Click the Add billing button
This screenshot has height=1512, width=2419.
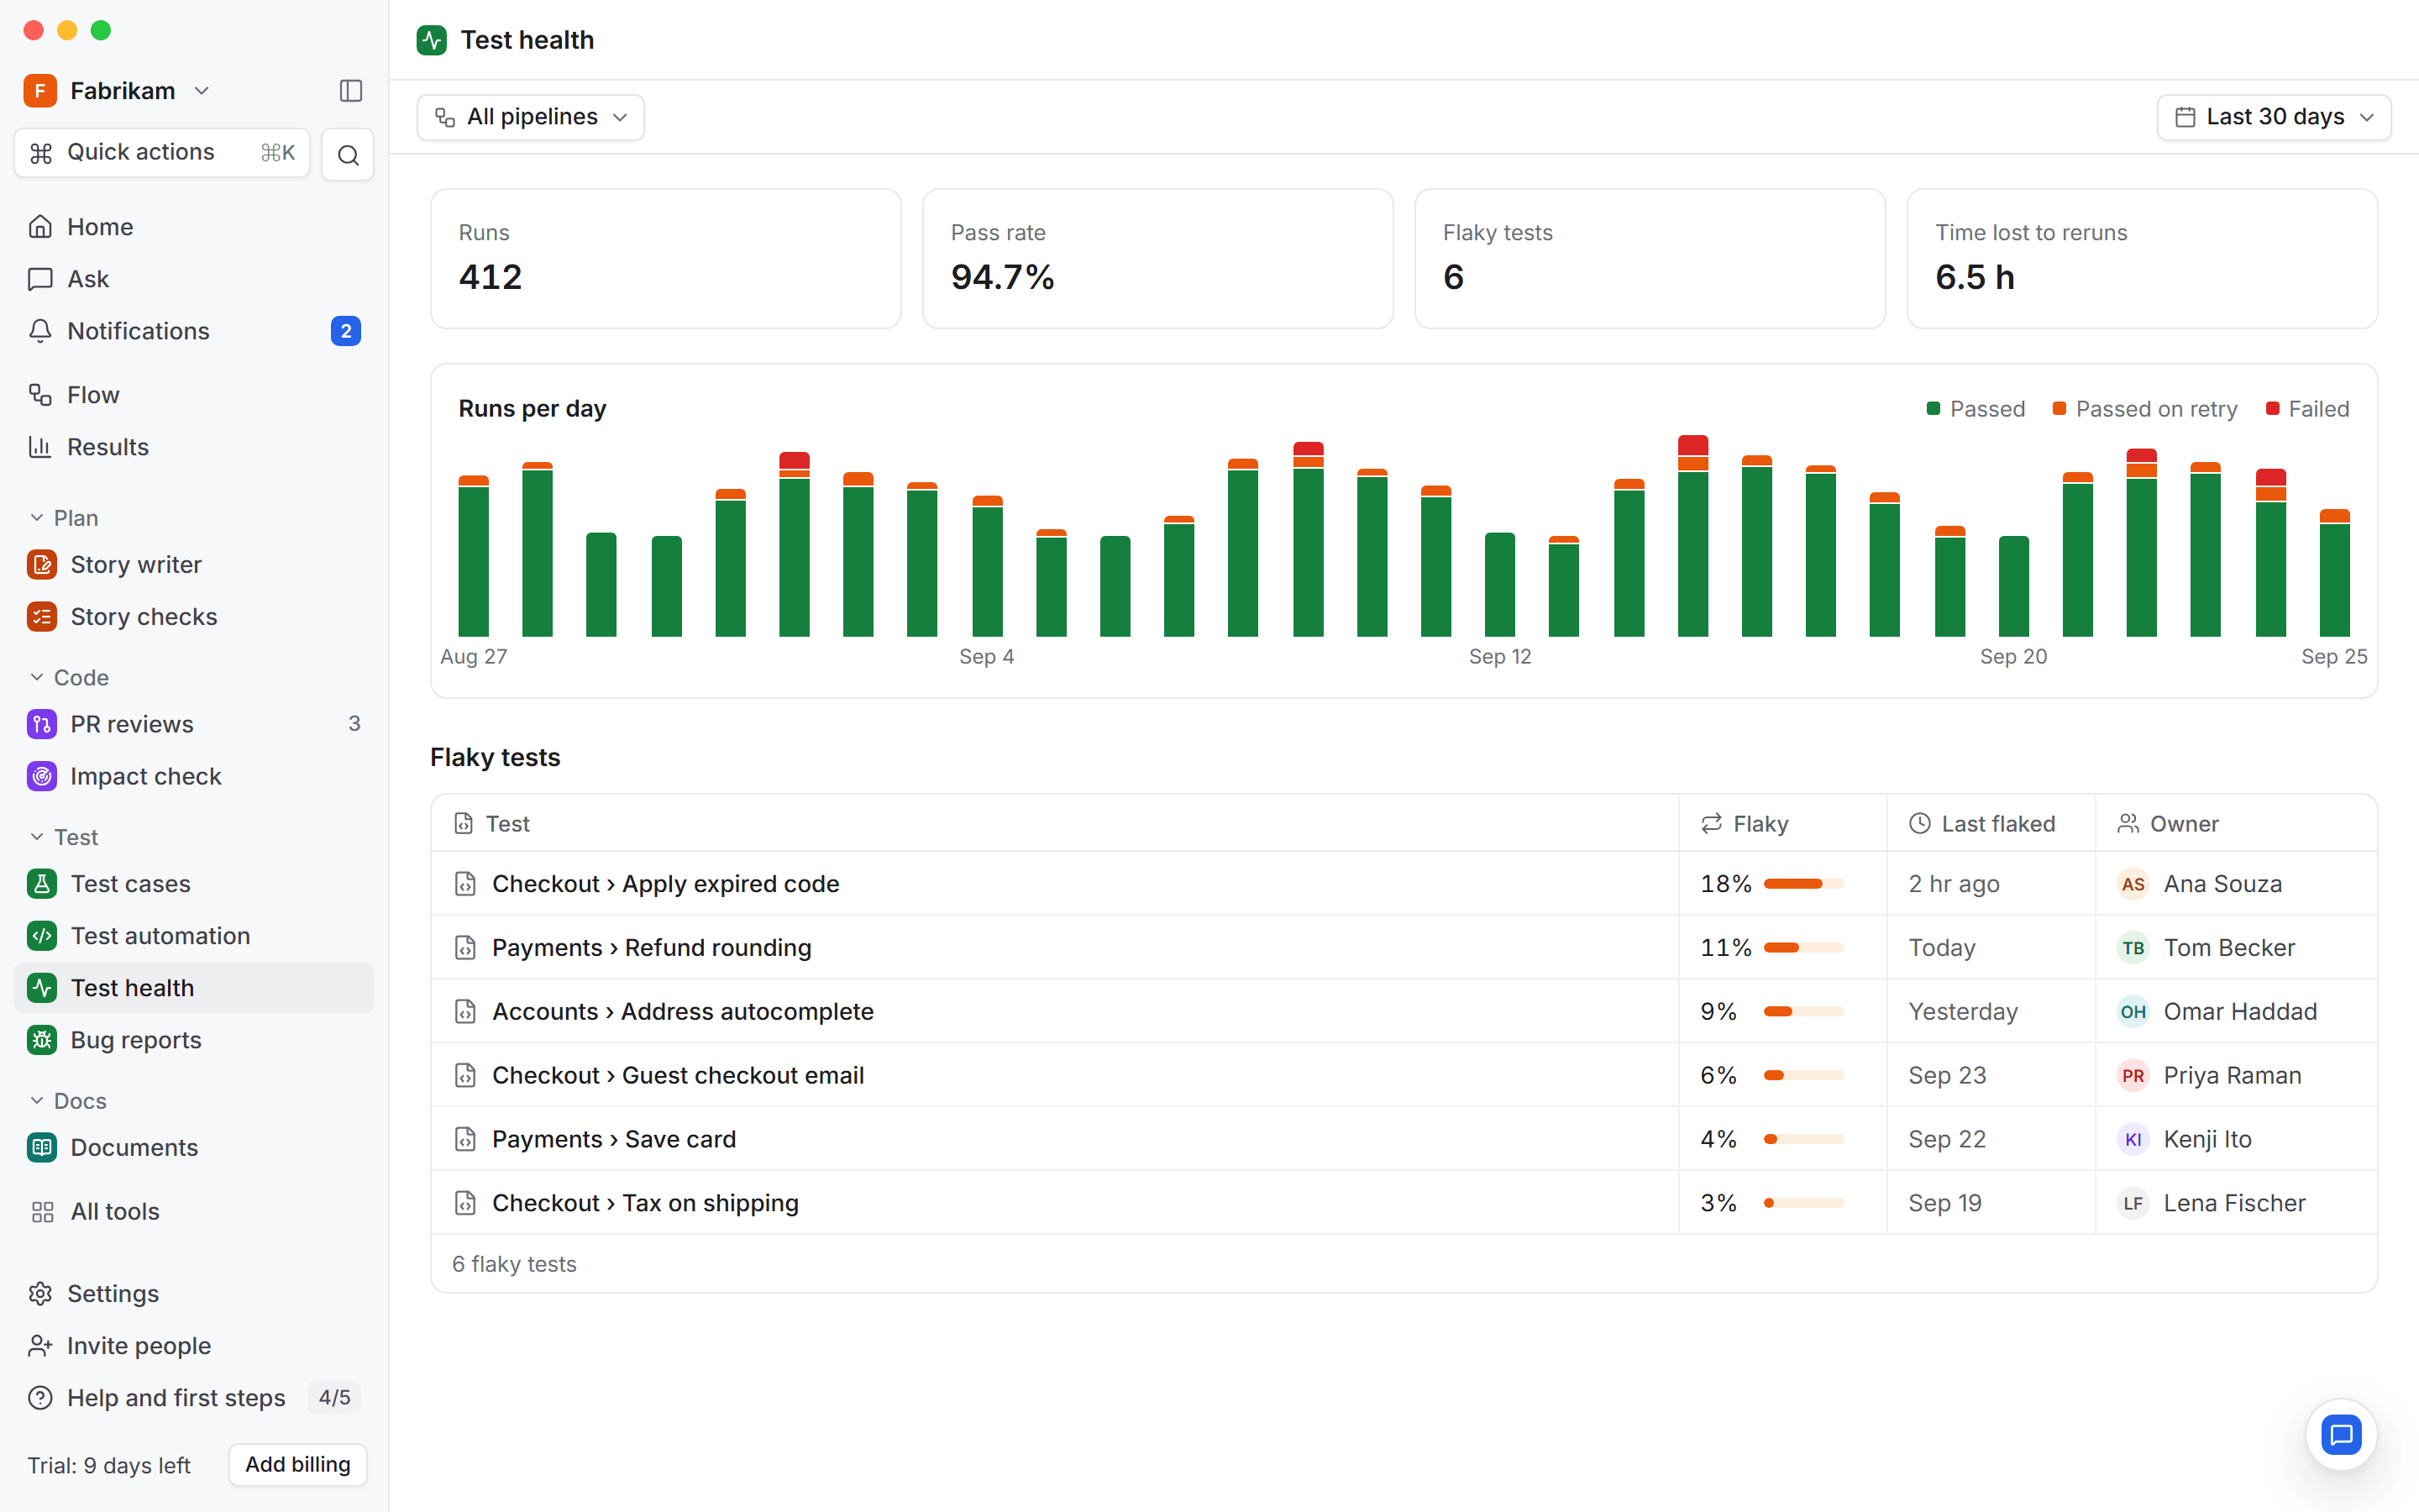tap(298, 1465)
